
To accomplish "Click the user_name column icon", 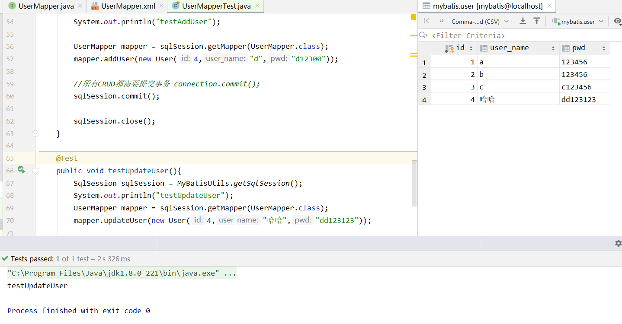I will (484, 48).
